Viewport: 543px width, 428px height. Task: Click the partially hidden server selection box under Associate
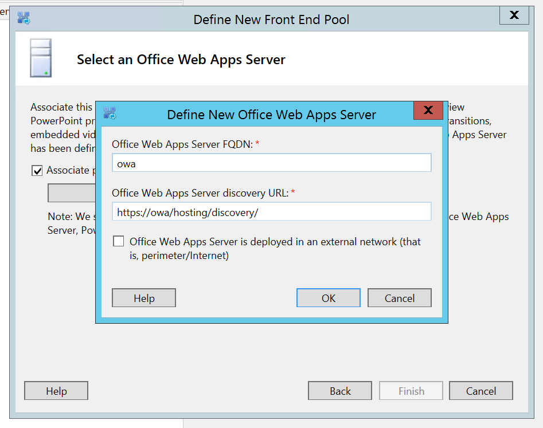tap(72, 193)
